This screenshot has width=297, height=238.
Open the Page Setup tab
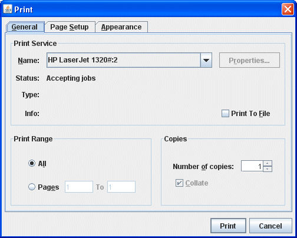(x=70, y=27)
